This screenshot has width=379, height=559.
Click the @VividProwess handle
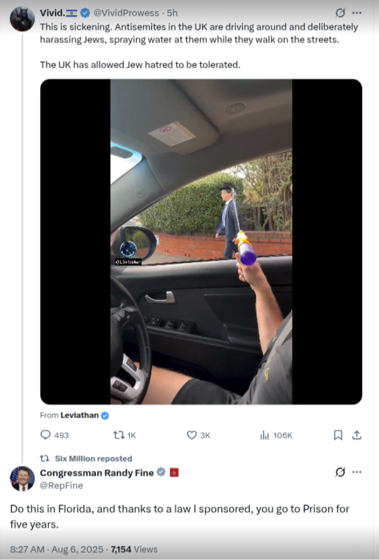point(128,13)
